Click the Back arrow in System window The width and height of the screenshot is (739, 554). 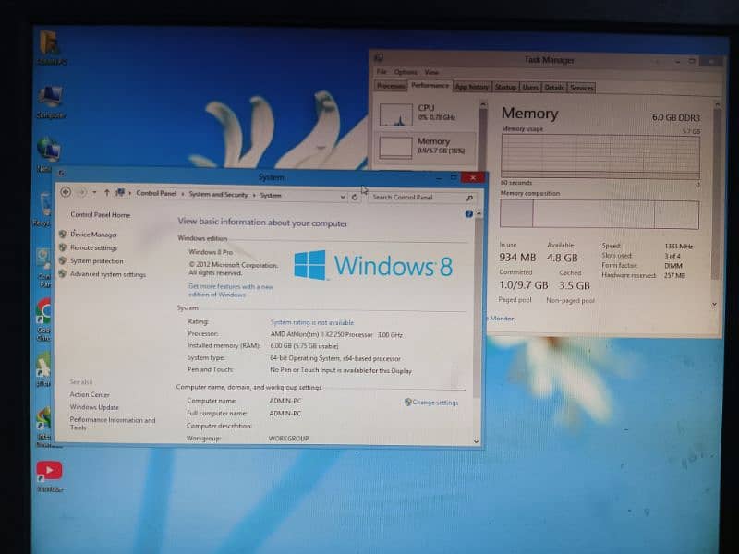tap(66, 193)
